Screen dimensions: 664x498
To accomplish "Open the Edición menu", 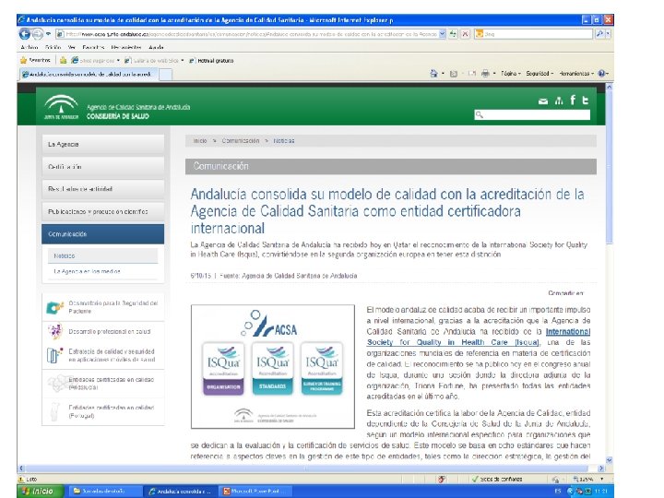I will (x=53, y=47).
